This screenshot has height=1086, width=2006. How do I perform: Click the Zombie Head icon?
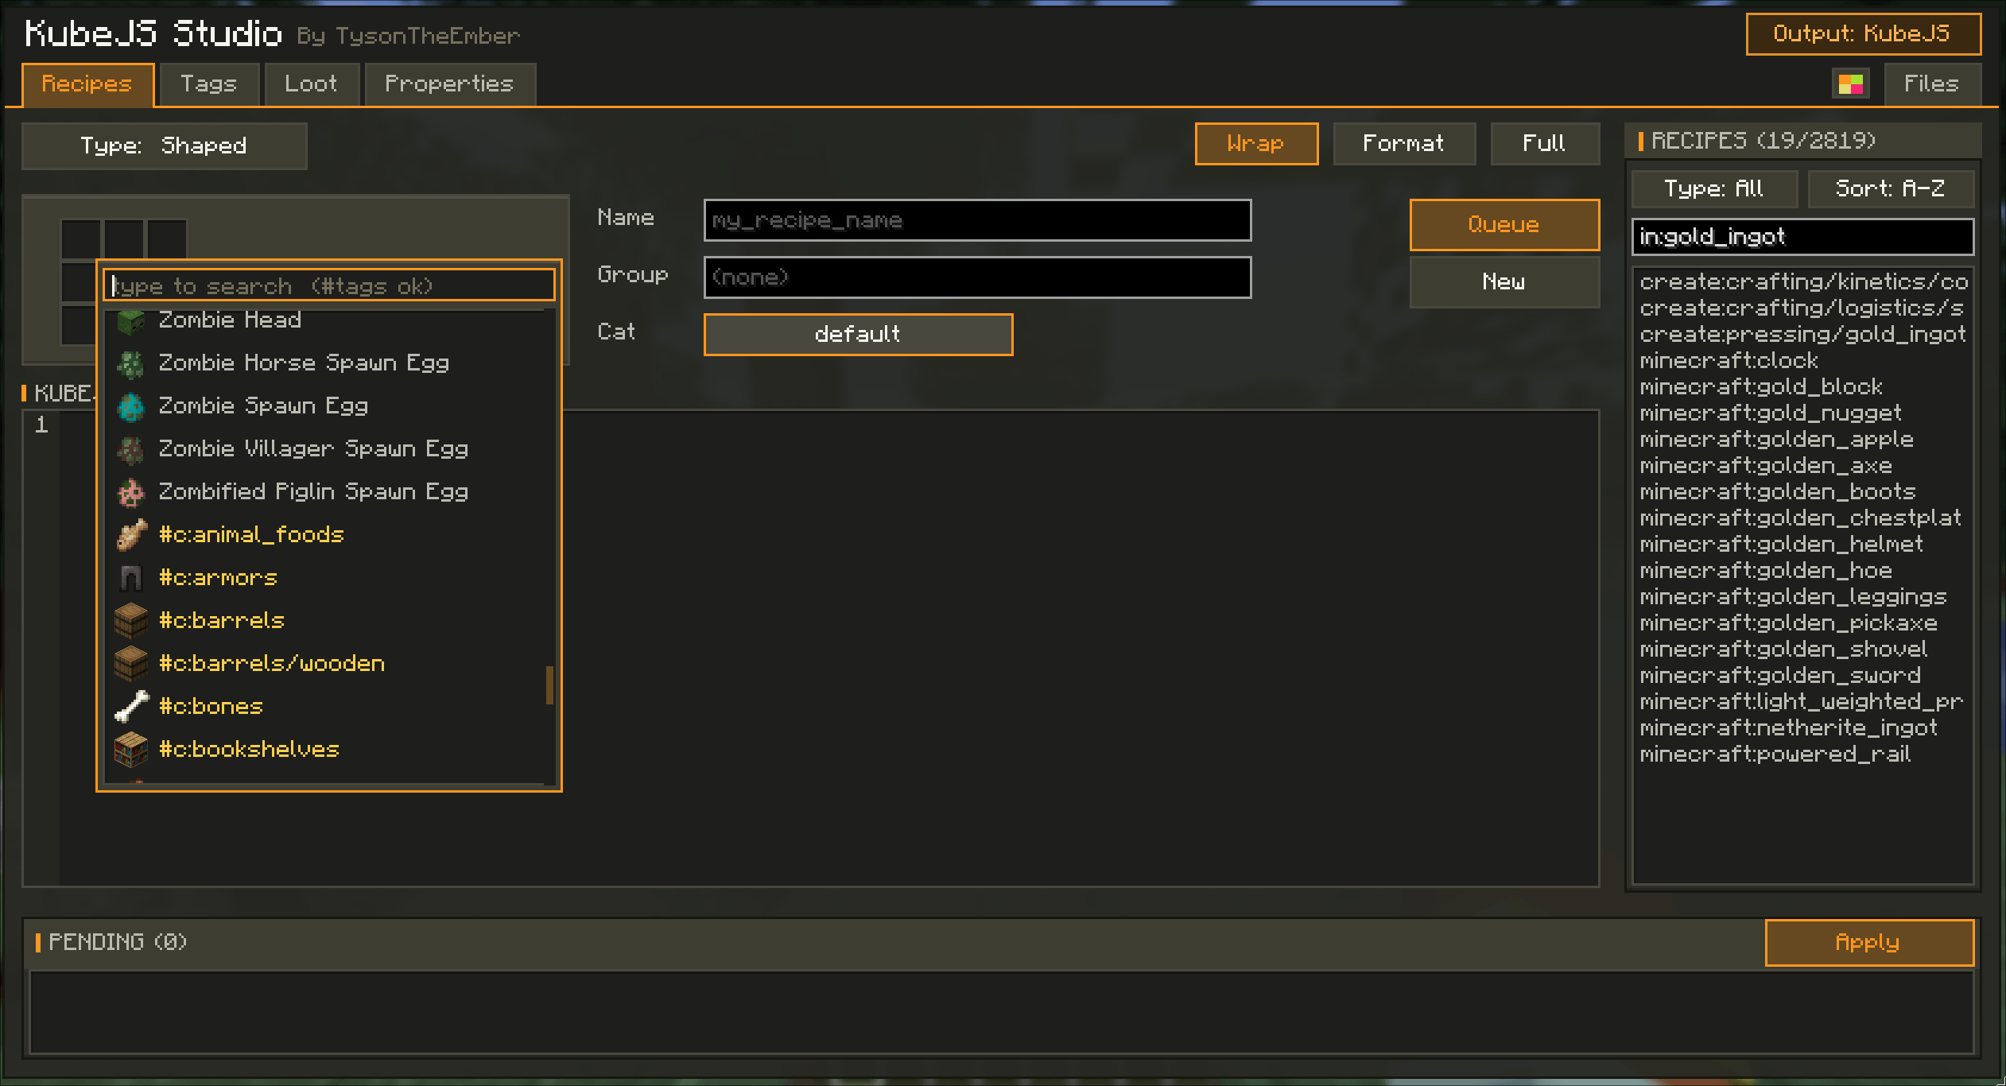131,321
